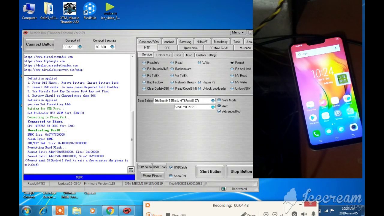Viewport: 384px width, 216px height.
Task: Open the Samsung tab
Action: (185, 42)
